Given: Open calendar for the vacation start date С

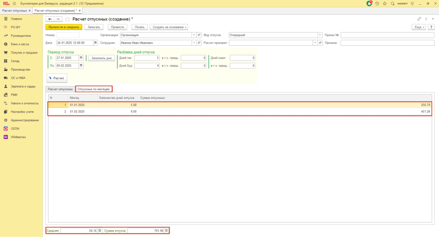Looking at the screenshot, I should click(x=81, y=58).
